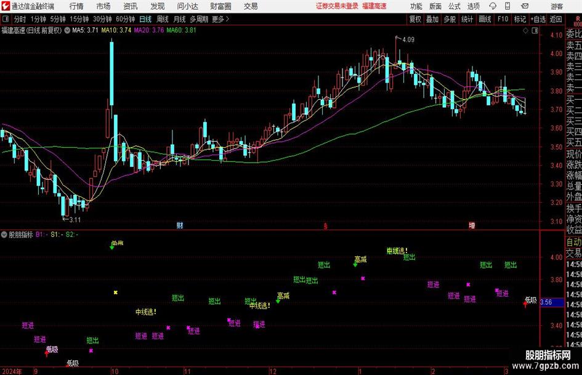Open the 发现 menu
The height and width of the screenshot is (375, 582).
158,6
